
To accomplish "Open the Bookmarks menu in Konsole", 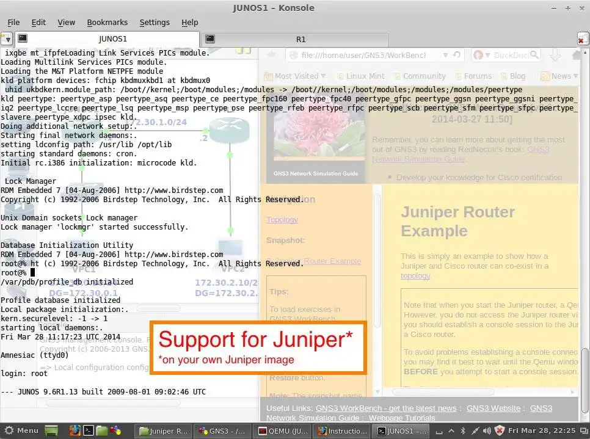I will (x=107, y=23).
